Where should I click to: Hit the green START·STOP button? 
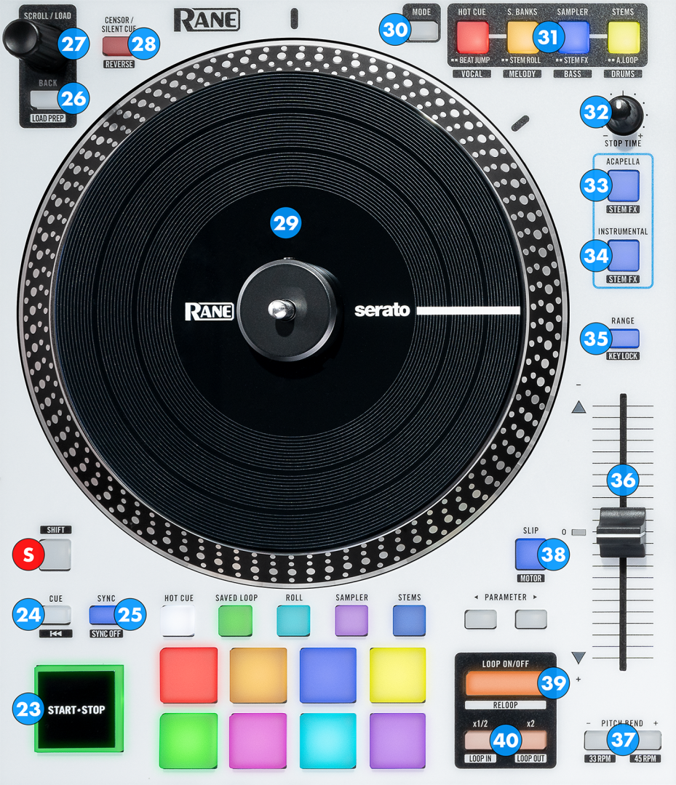(x=79, y=709)
